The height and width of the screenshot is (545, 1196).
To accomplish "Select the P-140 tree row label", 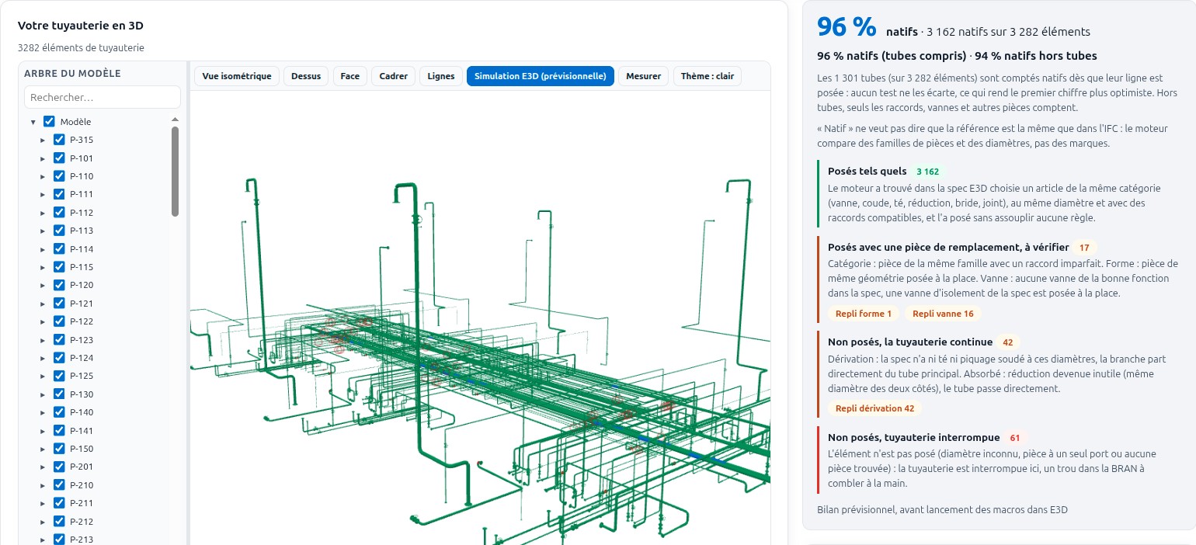I will [82, 412].
